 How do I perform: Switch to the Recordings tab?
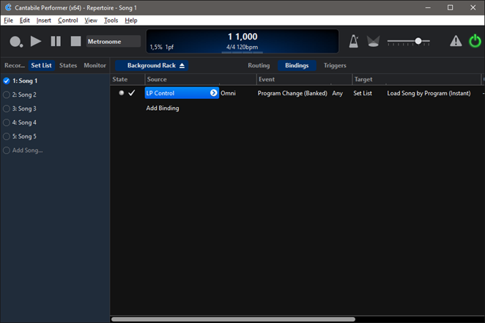point(15,65)
